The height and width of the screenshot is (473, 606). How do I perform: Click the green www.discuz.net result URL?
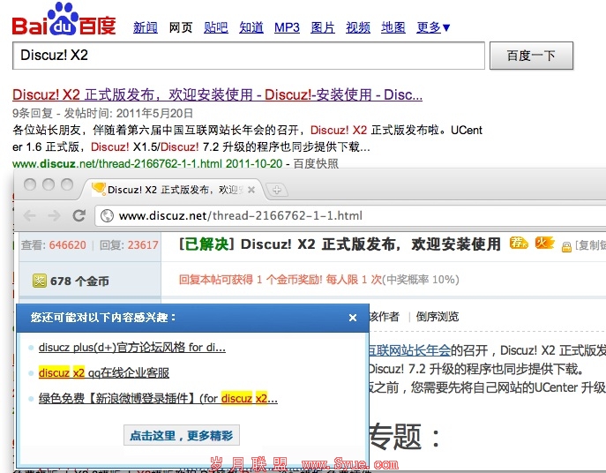coord(117,163)
